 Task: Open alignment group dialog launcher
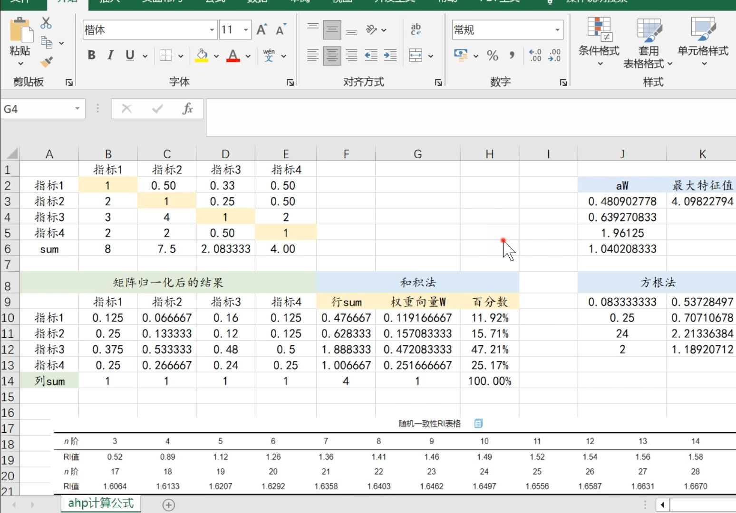438,83
